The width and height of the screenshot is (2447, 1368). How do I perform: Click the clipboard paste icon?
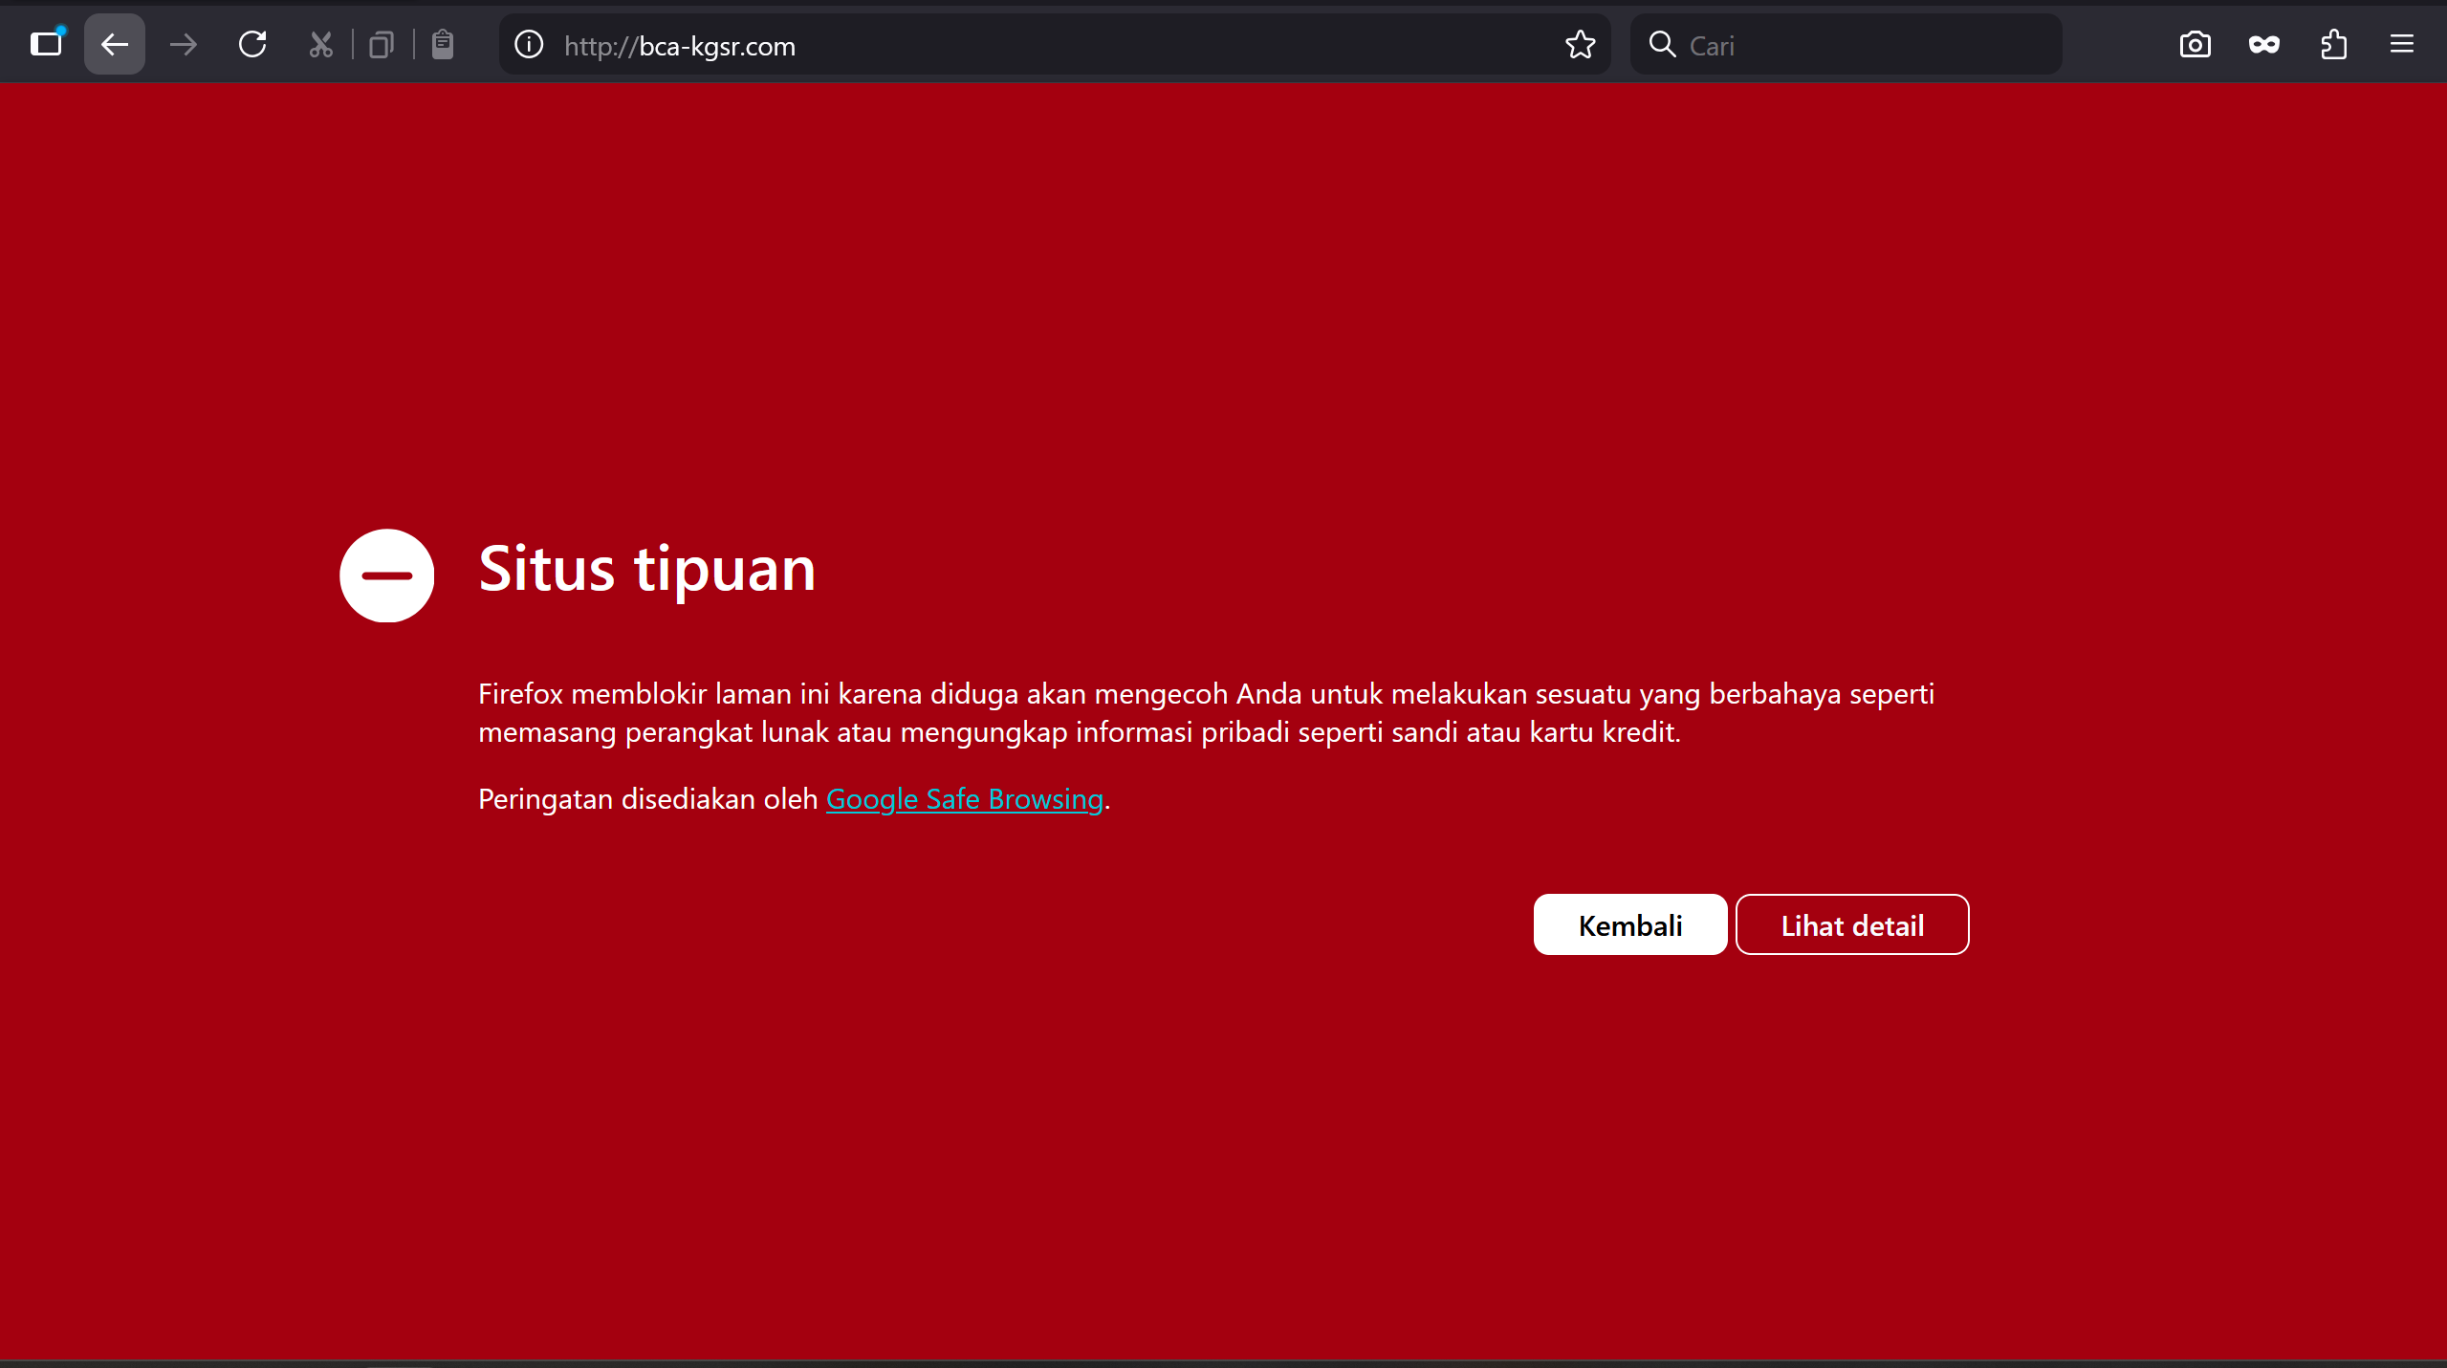[x=442, y=44]
